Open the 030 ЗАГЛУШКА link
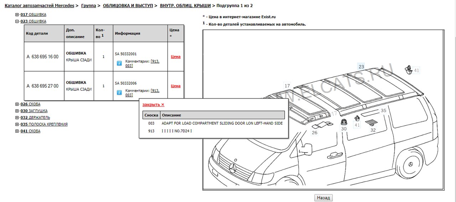The width and height of the screenshot is (456, 202). 34,111
